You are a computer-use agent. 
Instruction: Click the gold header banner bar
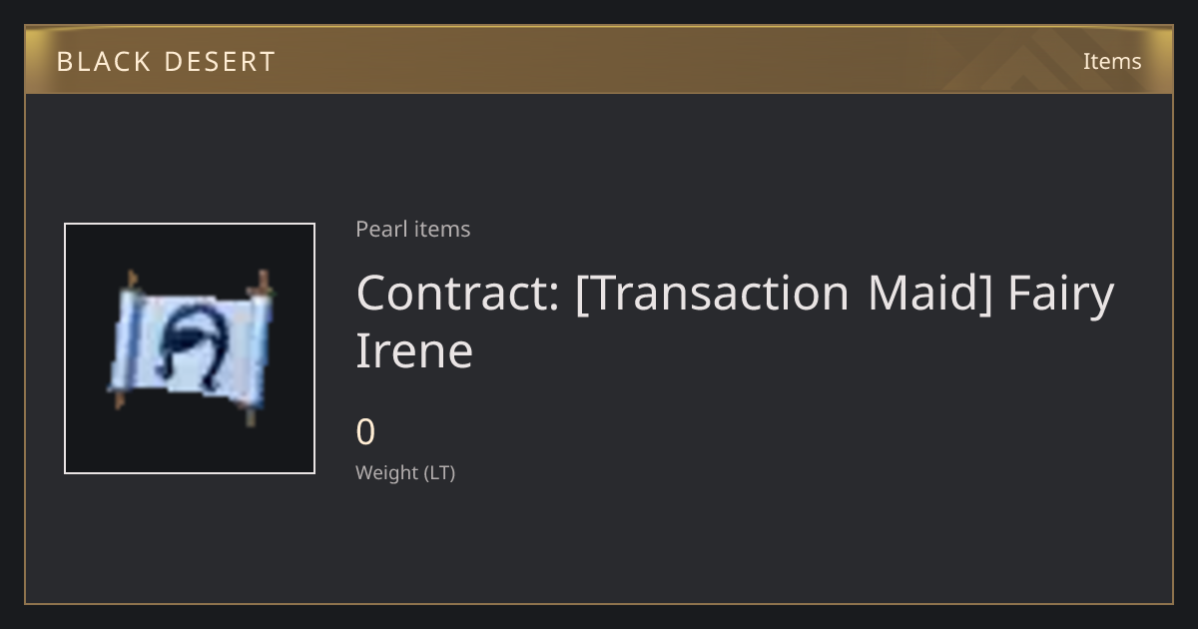point(599,60)
